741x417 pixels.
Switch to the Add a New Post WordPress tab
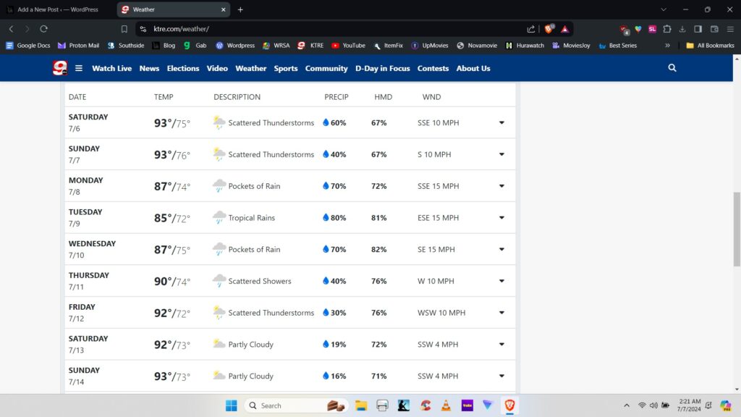58,9
